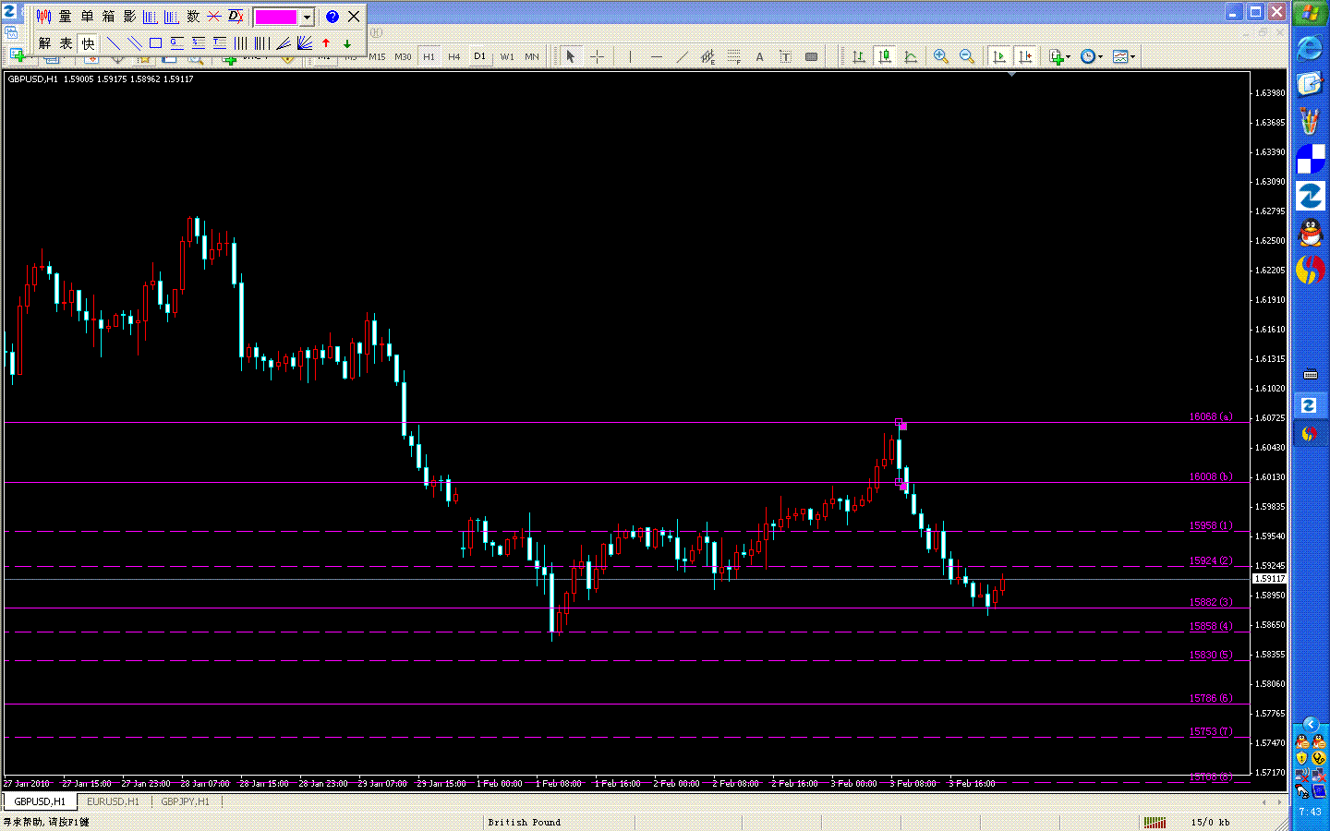Select the blue rectangle drawing tool

tap(156, 43)
